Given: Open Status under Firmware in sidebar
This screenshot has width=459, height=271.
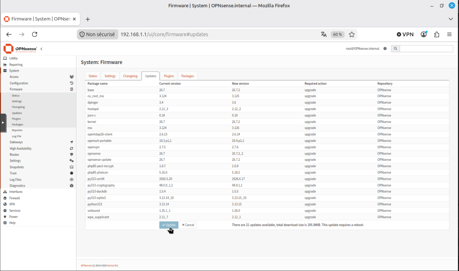Looking at the screenshot, I should coord(16,96).
